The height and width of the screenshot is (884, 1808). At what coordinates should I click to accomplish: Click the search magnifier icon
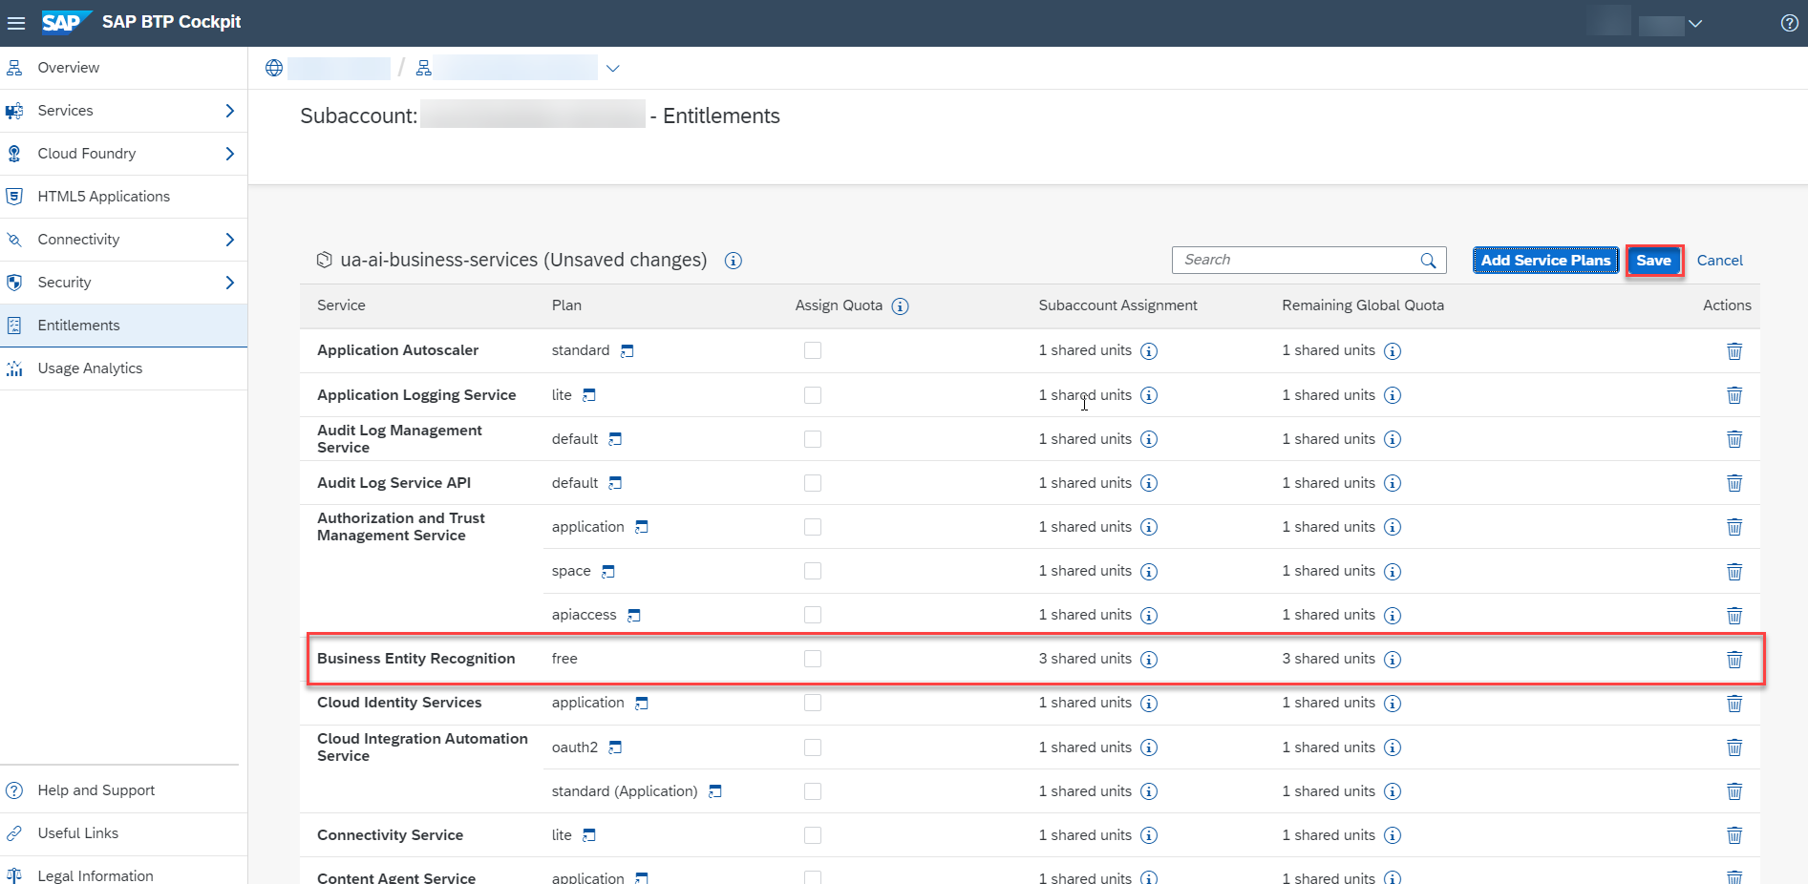click(1429, 261)
